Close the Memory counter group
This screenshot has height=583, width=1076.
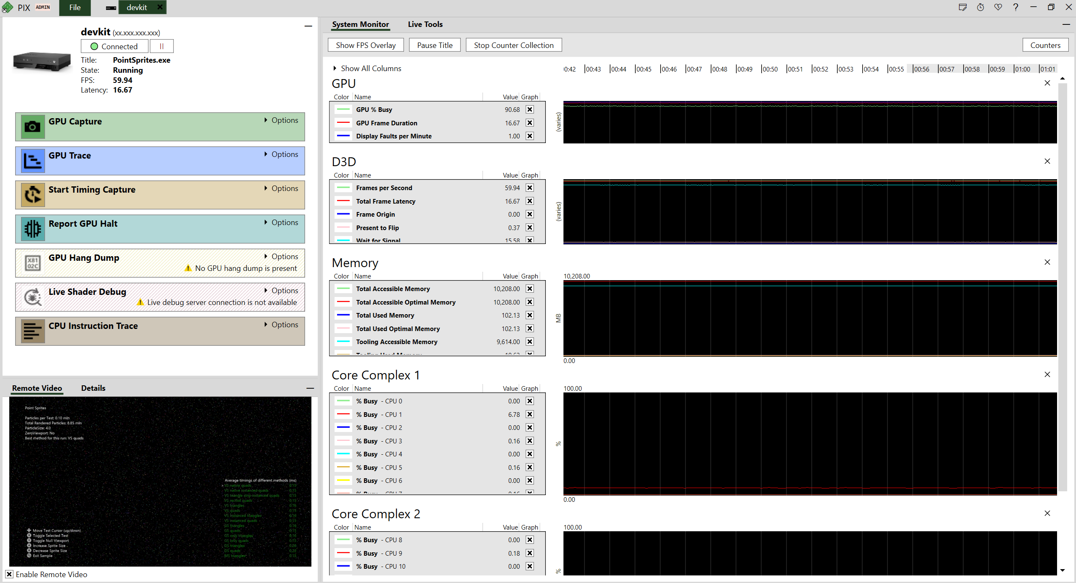[1047, 262]
